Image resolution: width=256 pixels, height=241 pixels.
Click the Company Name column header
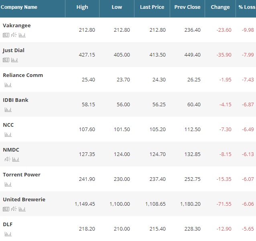pyautogui.click(x=19, y=7)
